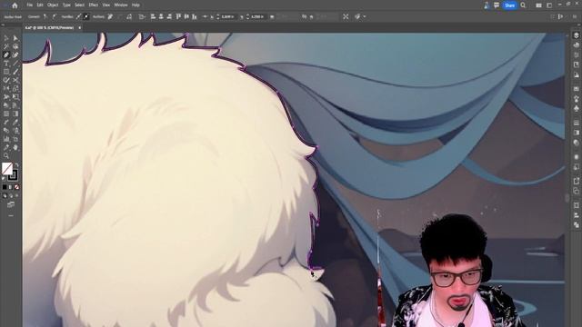Open the Arrange Documents icon
The width and height of the screenshot is (582, 327).
[538, 5]
